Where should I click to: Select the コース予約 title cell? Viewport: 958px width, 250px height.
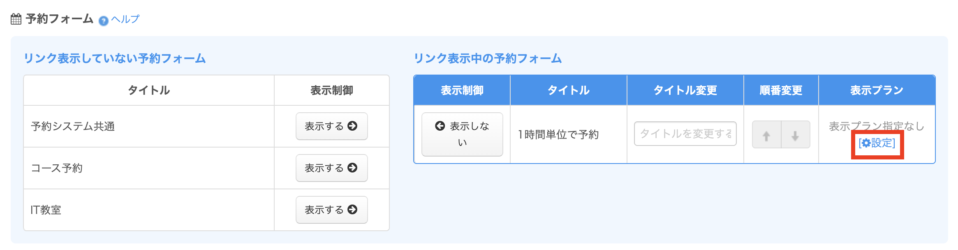pos(57,168)
